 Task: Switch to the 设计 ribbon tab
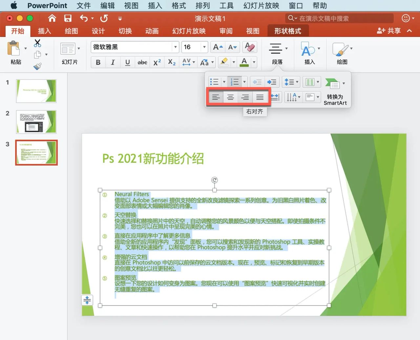tap(98, 31)
